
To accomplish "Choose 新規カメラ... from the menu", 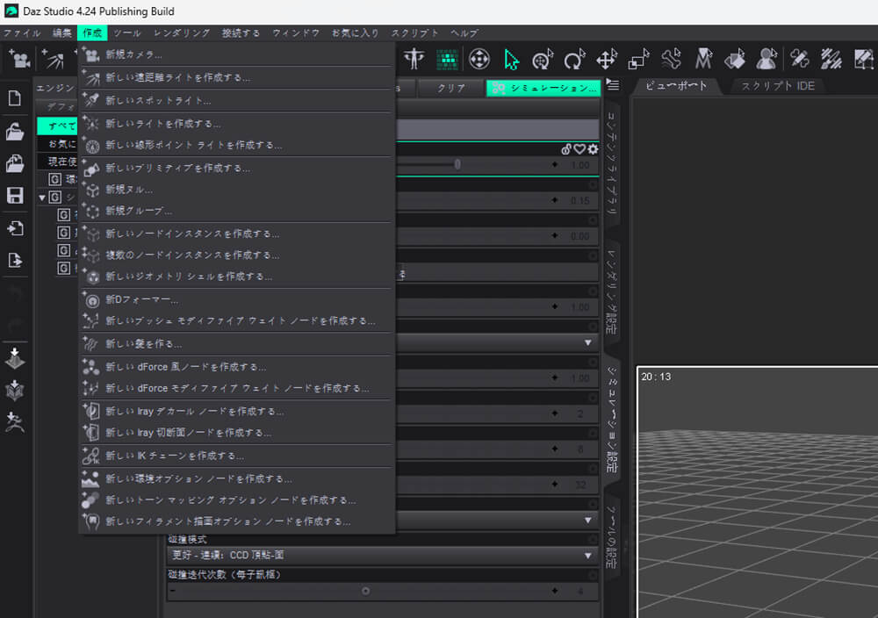I will pos(237,54).
